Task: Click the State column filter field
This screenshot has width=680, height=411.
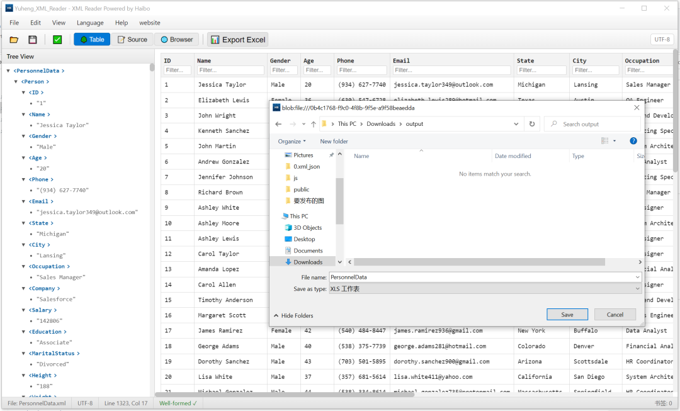Action: (541, 70)
